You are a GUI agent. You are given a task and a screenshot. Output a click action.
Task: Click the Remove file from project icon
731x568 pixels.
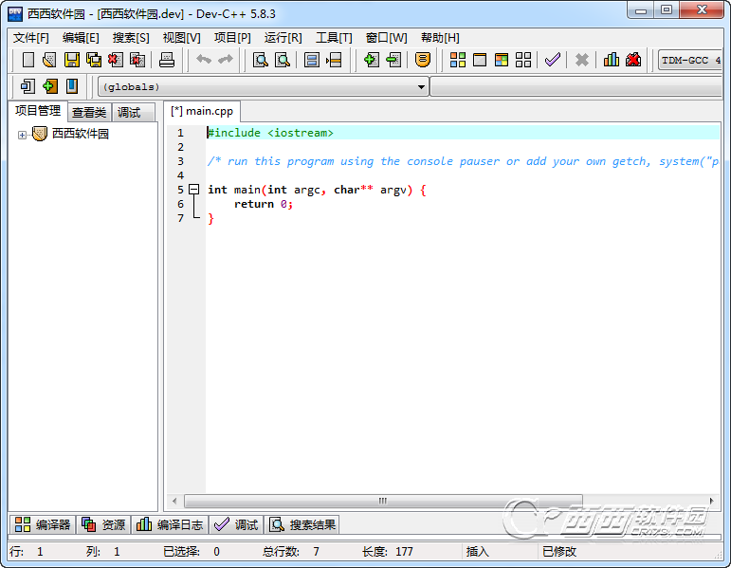(393, 60)
